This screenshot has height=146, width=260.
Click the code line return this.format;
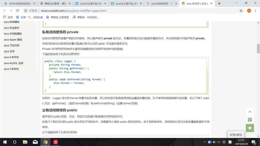coord(67,72)
